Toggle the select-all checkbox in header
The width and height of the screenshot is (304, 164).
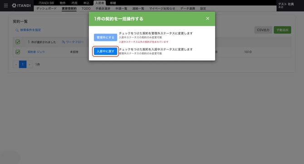(x=18, y=42)
